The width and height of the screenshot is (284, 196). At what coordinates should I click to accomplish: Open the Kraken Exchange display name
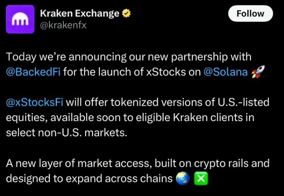click(80, 13)
